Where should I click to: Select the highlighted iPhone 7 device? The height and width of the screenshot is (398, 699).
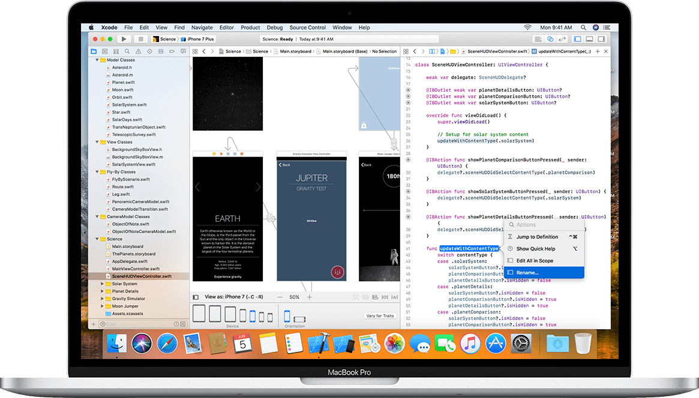pos(253,316)
